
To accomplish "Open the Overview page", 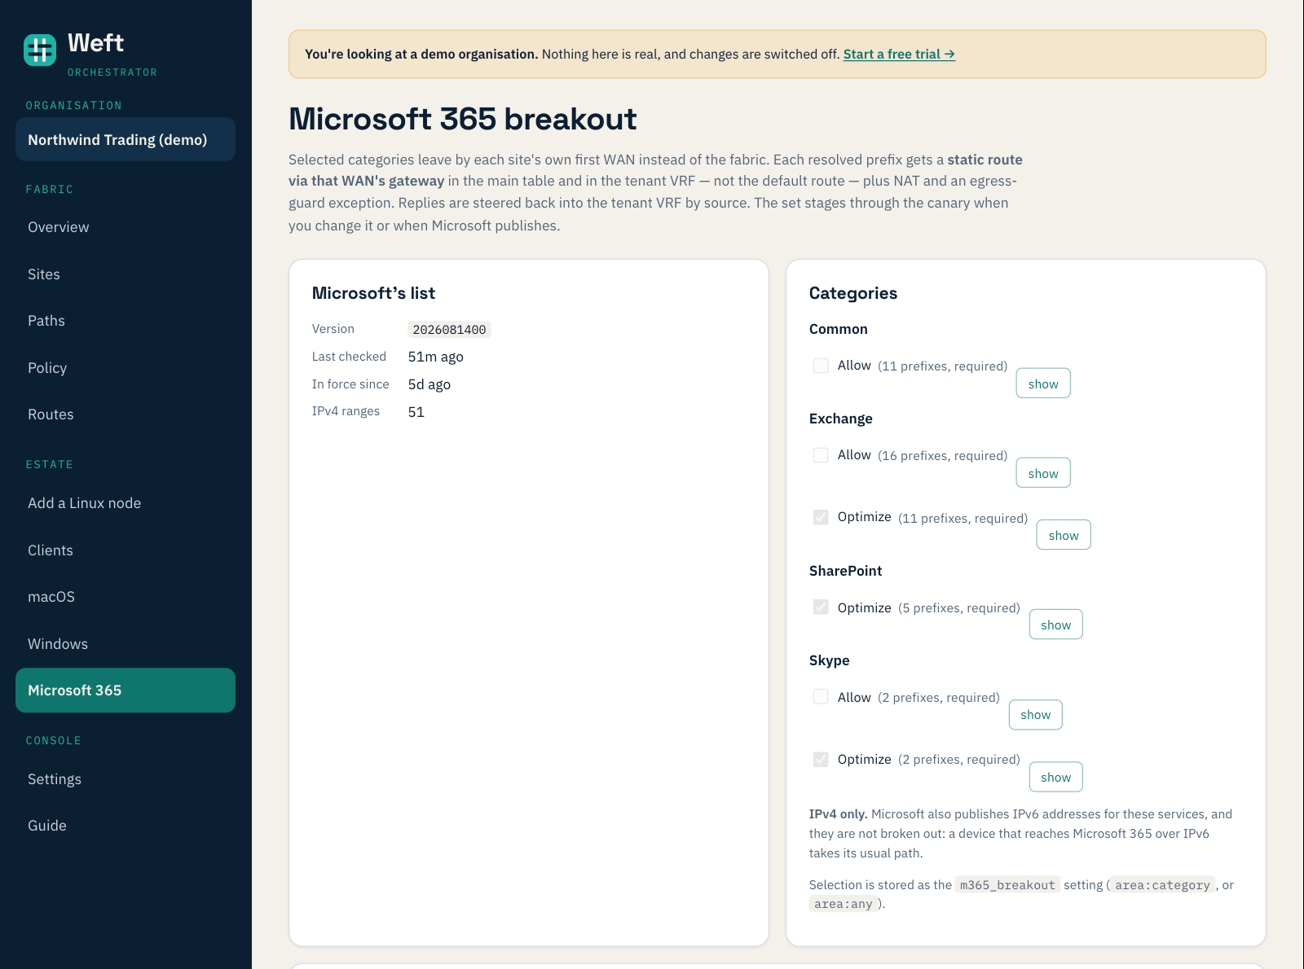I will pyautogui.click(x=126, y=227).
